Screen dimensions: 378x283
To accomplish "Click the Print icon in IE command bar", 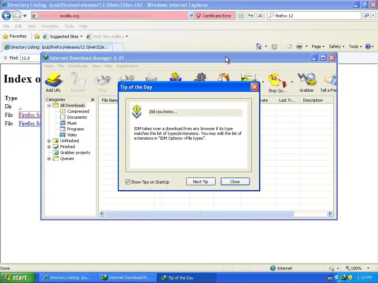I will click(299, 46).
